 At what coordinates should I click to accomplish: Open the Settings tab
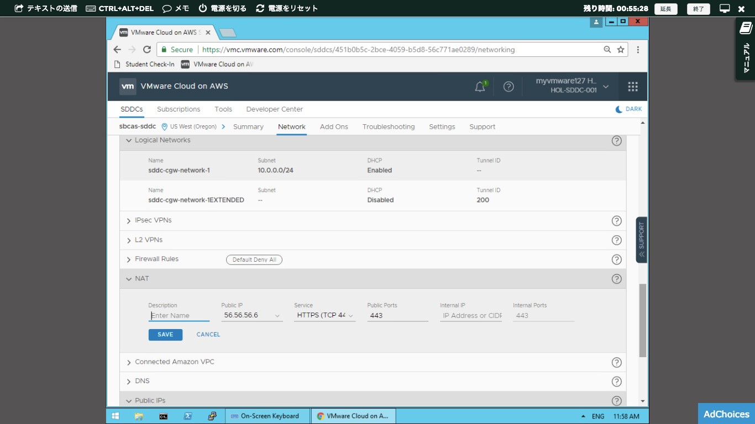tap(442, 127)
